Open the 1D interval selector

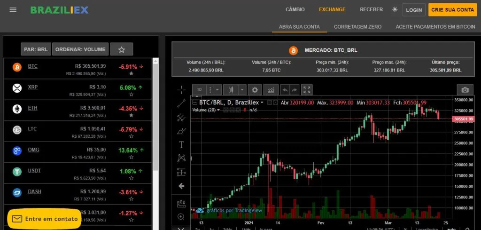[x=199, y=90]
